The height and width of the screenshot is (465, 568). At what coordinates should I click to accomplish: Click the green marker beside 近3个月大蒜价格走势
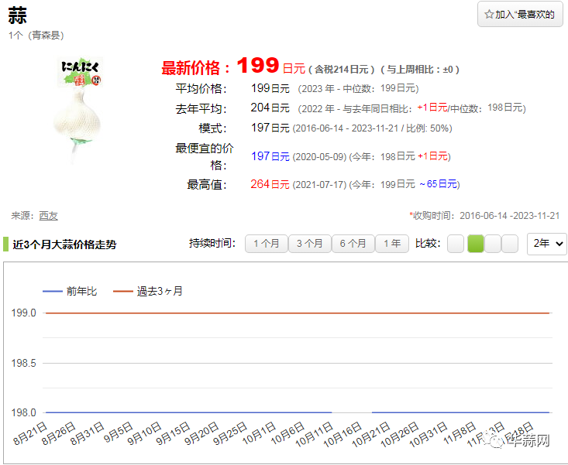pyautogui.click(x=6, y=244)
